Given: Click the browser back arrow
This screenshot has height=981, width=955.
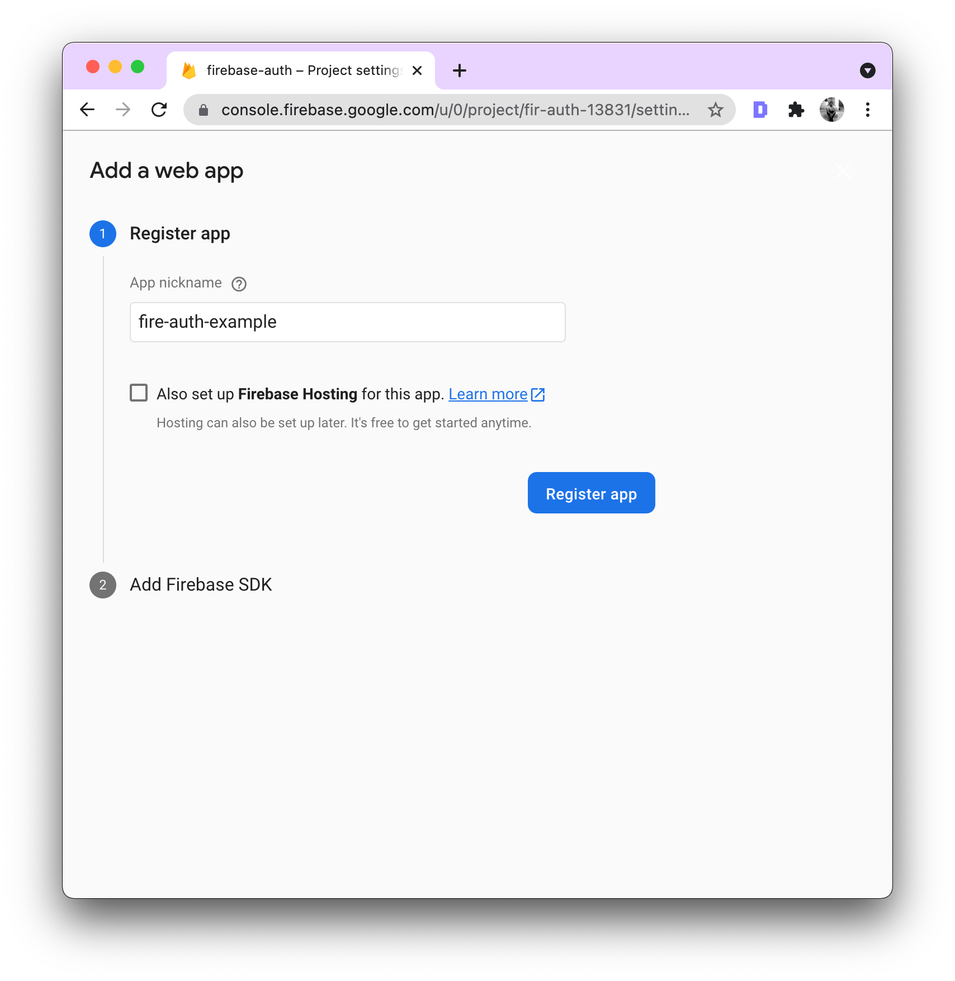Looking at the screenshot, I should tap(87, 110).
